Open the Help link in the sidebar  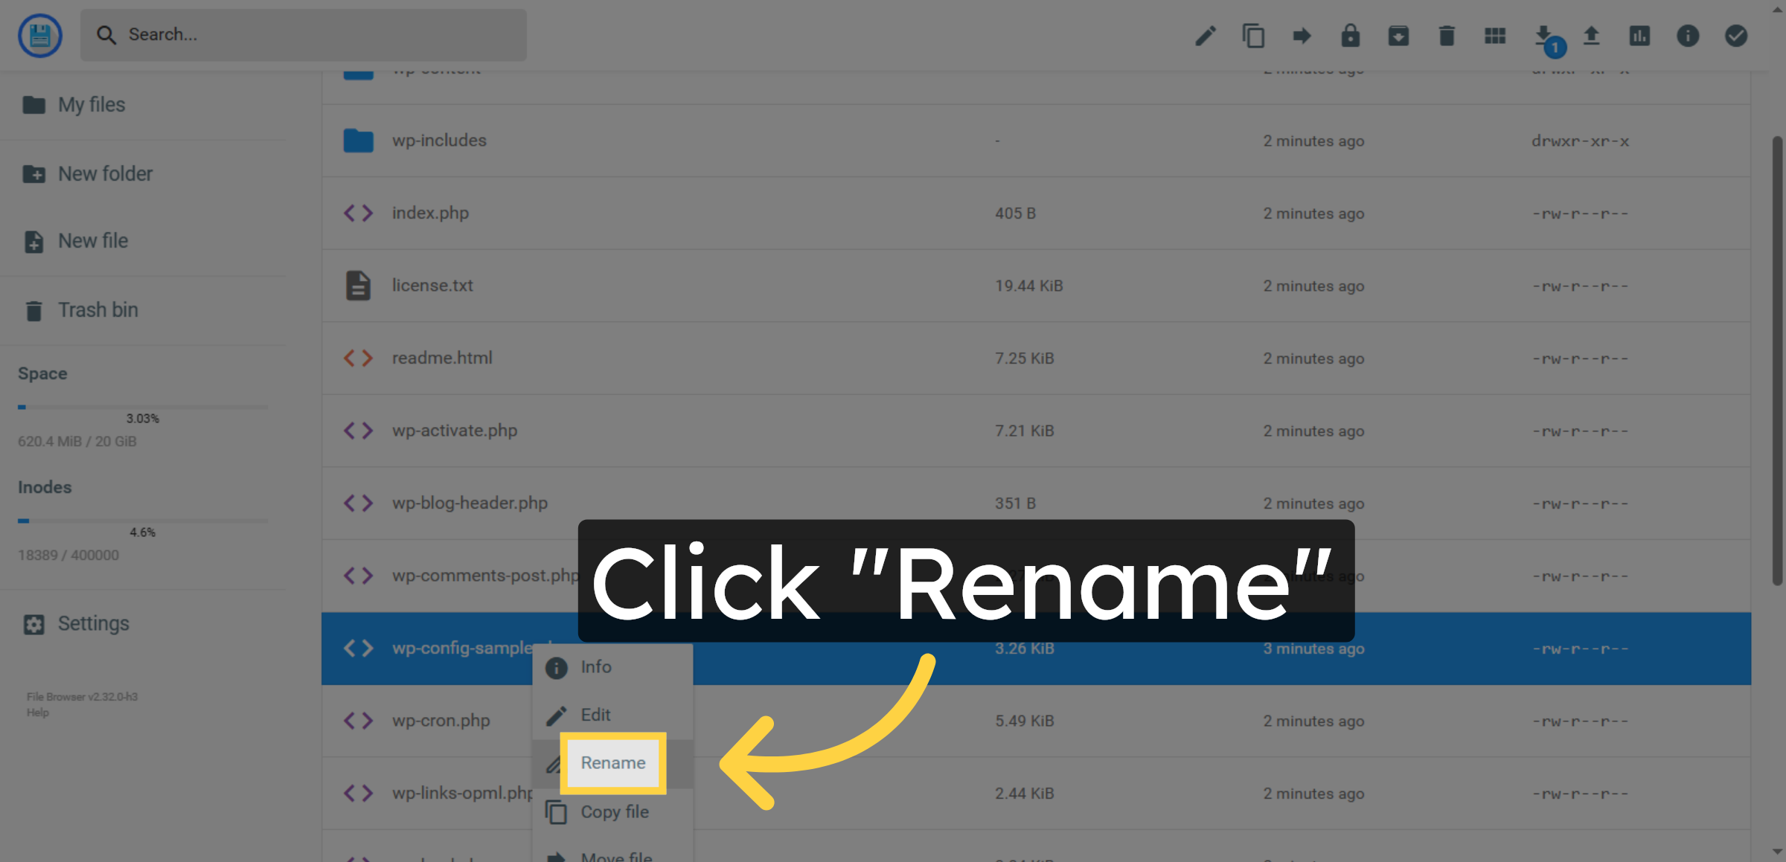click(x=37, y=712)
